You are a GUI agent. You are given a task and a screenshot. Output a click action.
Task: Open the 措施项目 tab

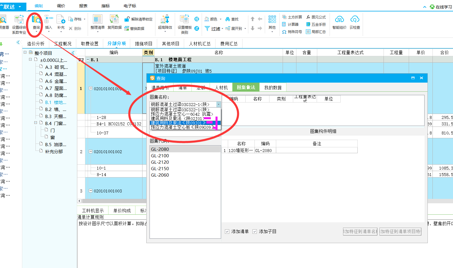[x=144, y=44]
